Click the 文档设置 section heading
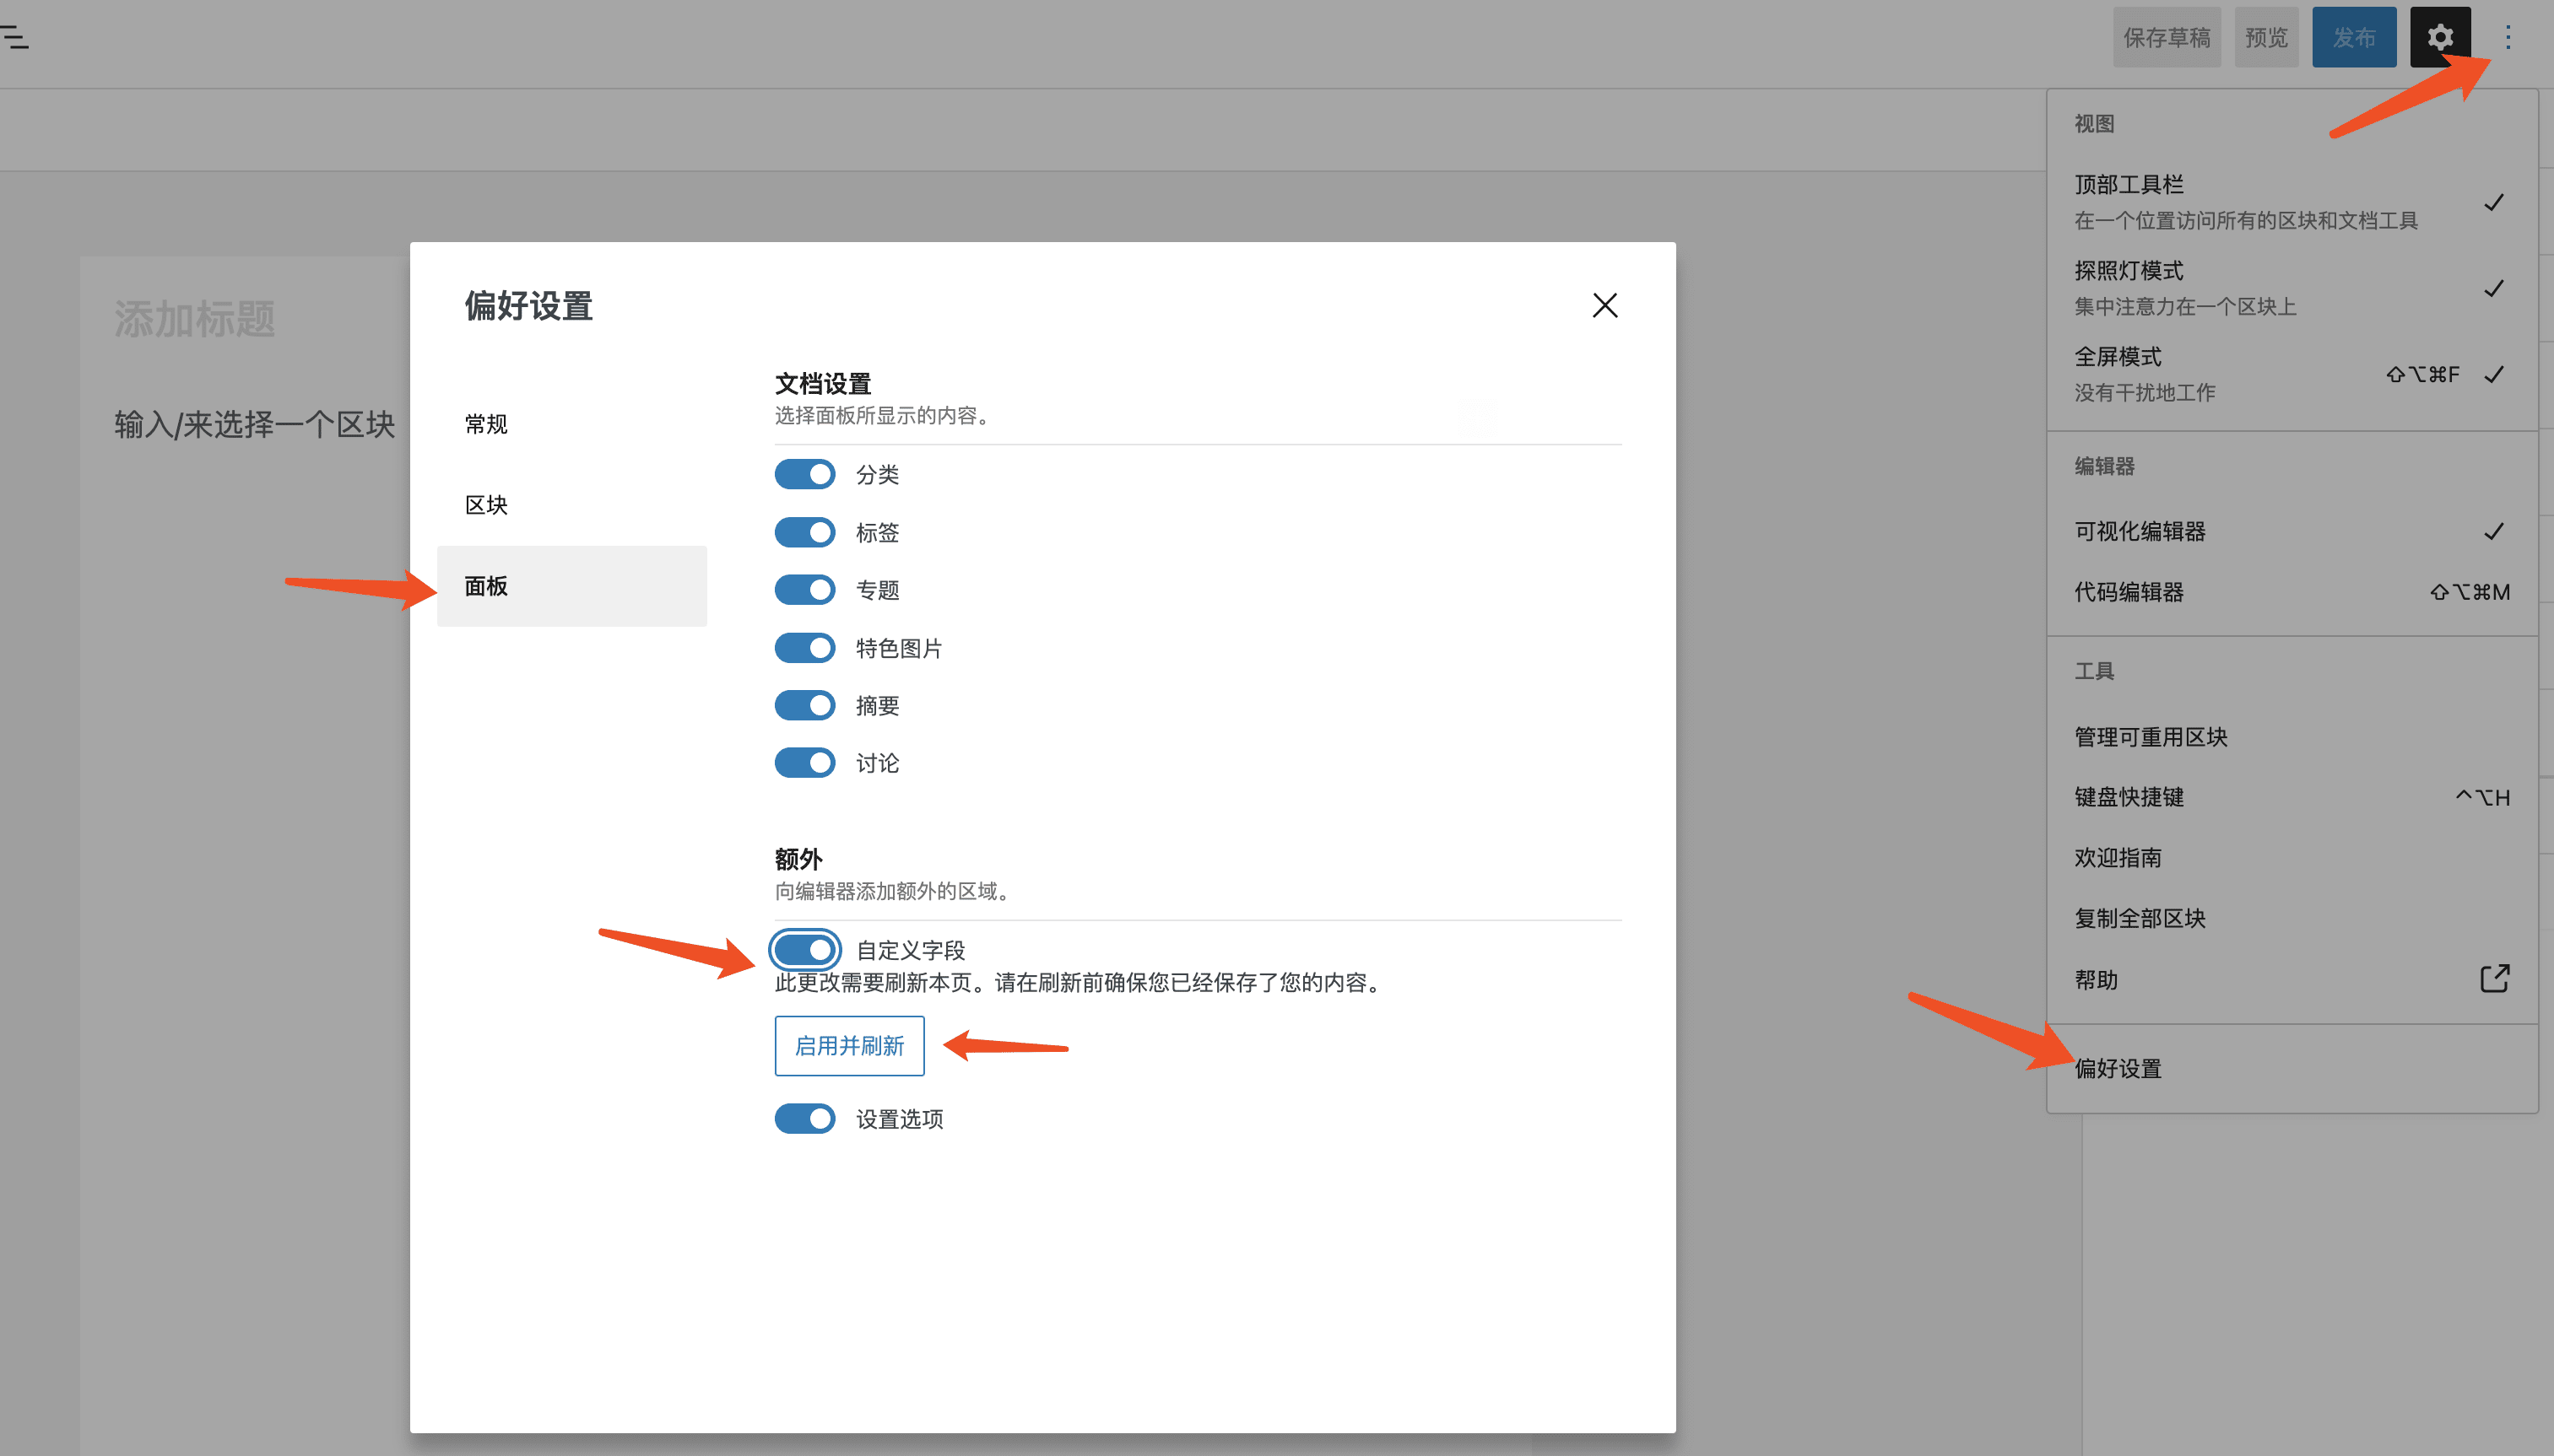 pos(822,383)
